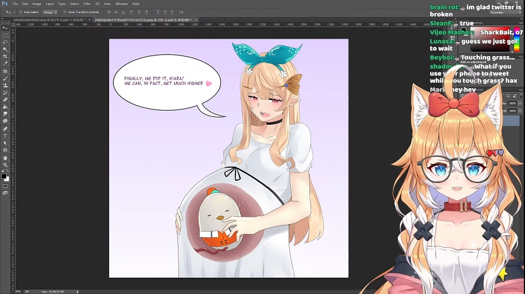The width and height of the screenshot is (525, 294).
Task: Open the Type menu
Action: [62, 4]
